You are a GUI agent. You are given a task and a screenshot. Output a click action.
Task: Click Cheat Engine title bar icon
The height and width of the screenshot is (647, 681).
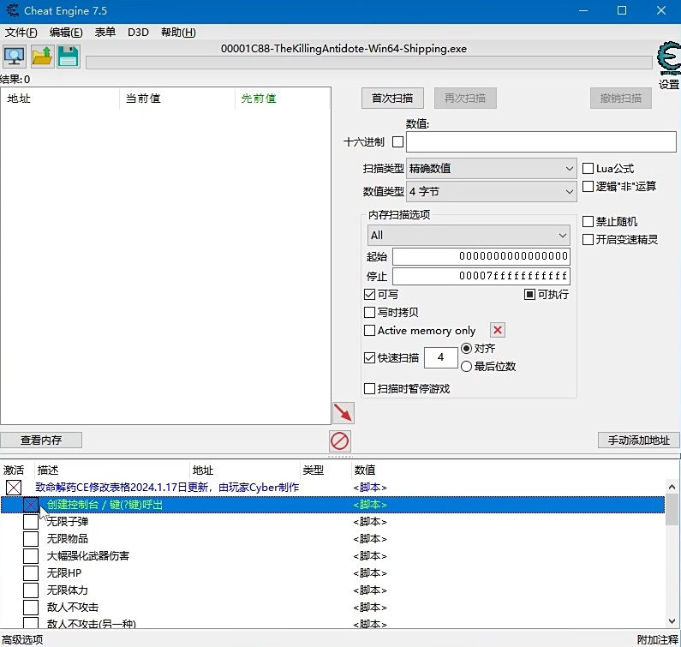click(11, 10)
